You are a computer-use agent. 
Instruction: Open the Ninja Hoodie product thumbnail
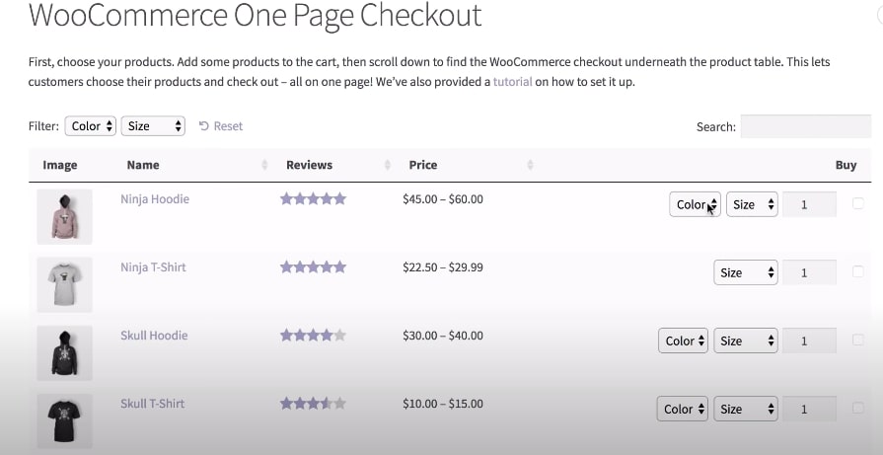click(64, 216)
